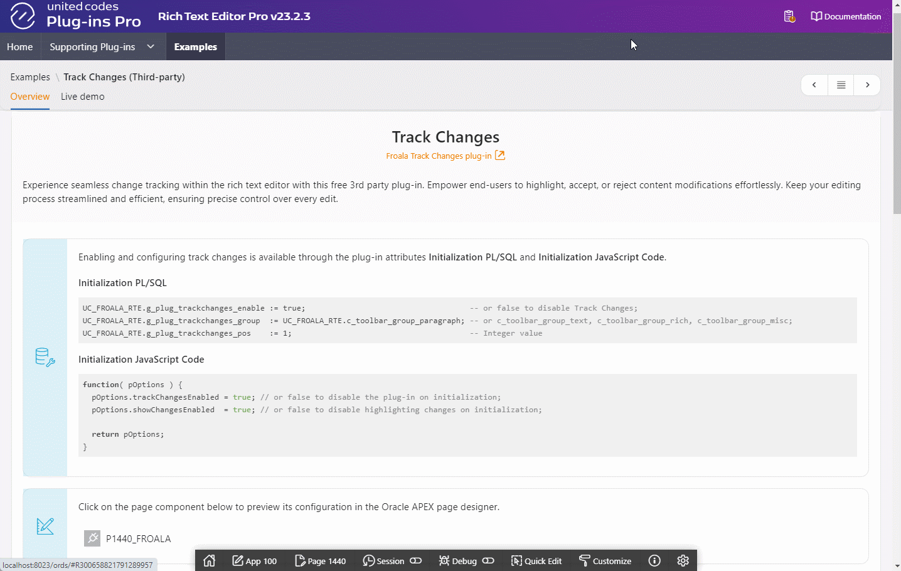Click the external link icon beside Froala link

coord(500,155)
